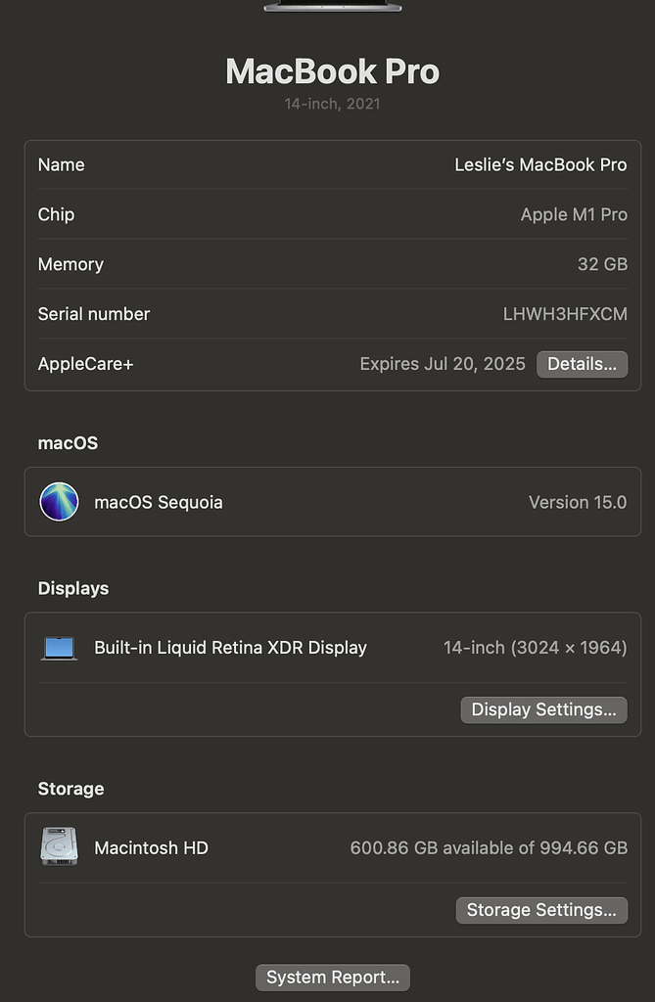Click the hard disk icon in Storage section

pos(59,847)
